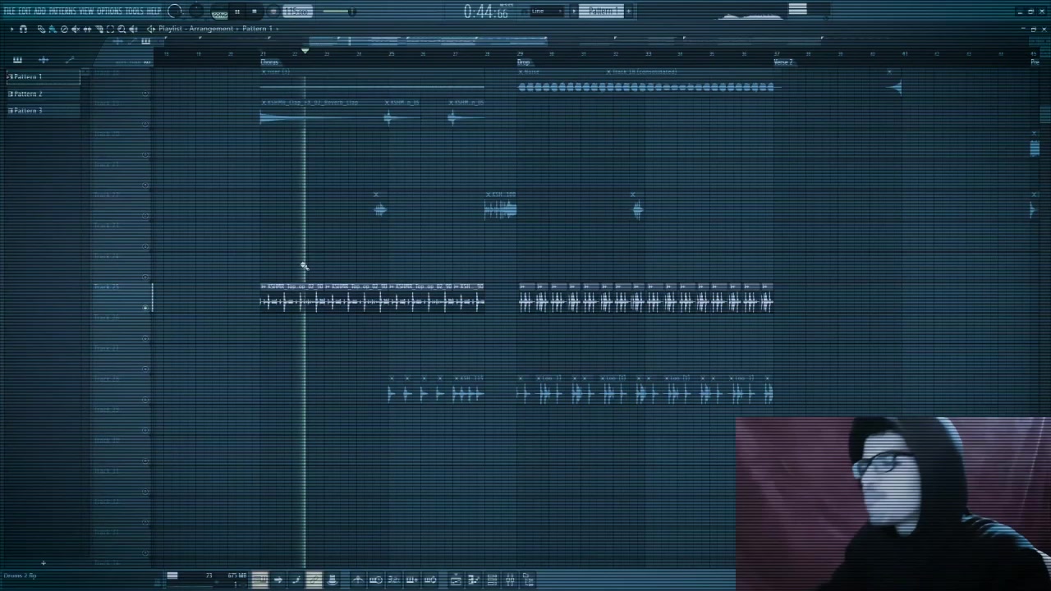1051x591 pixels.
Task: Show audio clips in picker panel
Action: point(44,60)
